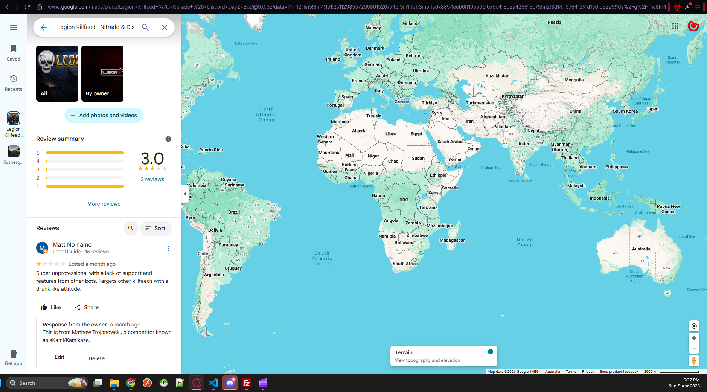Open FileZilla from the taskbar

point(247,383)
